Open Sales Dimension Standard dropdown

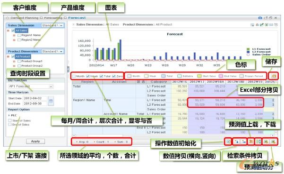pos(52,25)
